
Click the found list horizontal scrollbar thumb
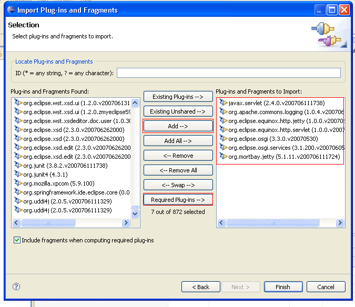coord(48,222)
